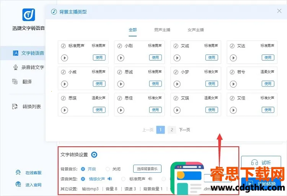The height and width of the screenshot is (196, 287).
Task: Click 使用 button for 小梦 voice
Action: [x=211, y=84]
